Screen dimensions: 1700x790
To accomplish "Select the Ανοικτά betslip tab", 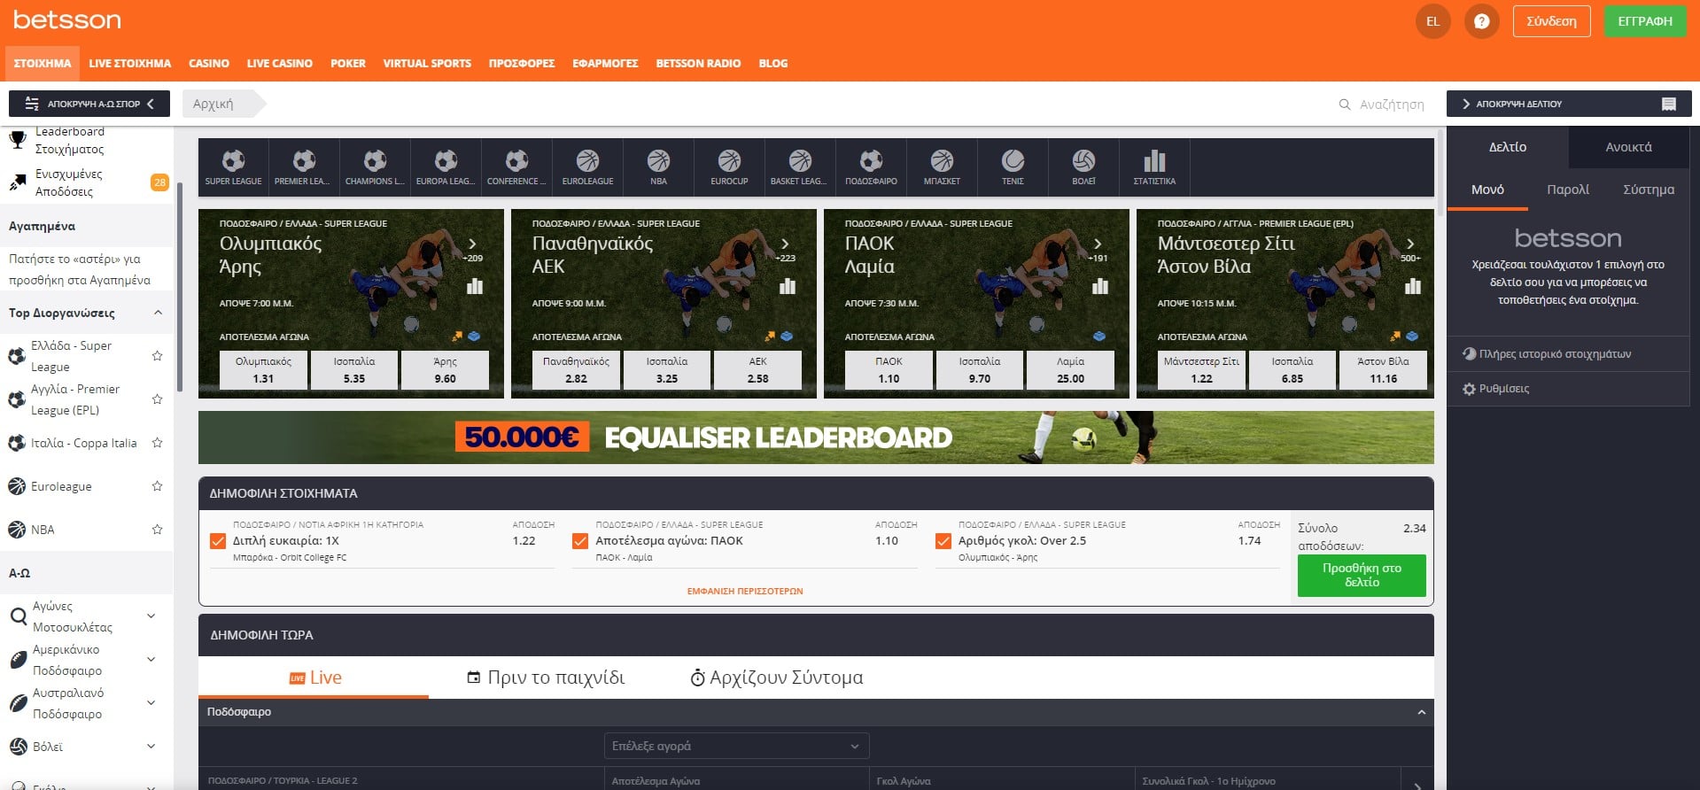I will pyautogui.click(x=1629, y=147).
